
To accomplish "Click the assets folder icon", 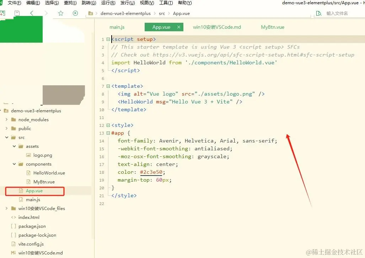I will (21, 146).
